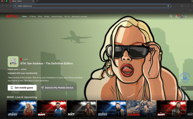The image size is (193, 119).
Task: Open the first RAW thumbnail with sunglasses wrestler
Action: (x=52, y=109)
